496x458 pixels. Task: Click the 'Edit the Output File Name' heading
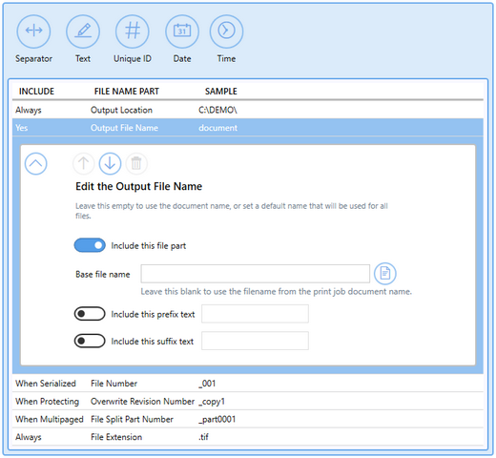(x=138, y=186)
